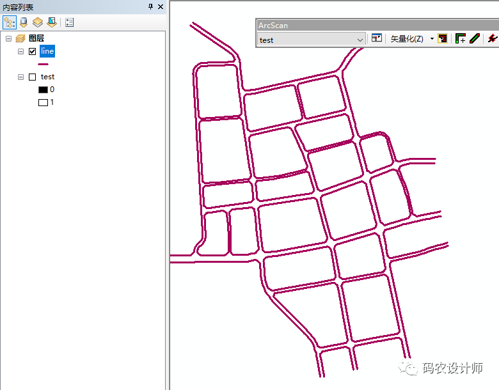Viewport: 499px width, 390px height.
Task: Click the Show Preview icon in ArcScan
Action: click(x=442, y=39)
